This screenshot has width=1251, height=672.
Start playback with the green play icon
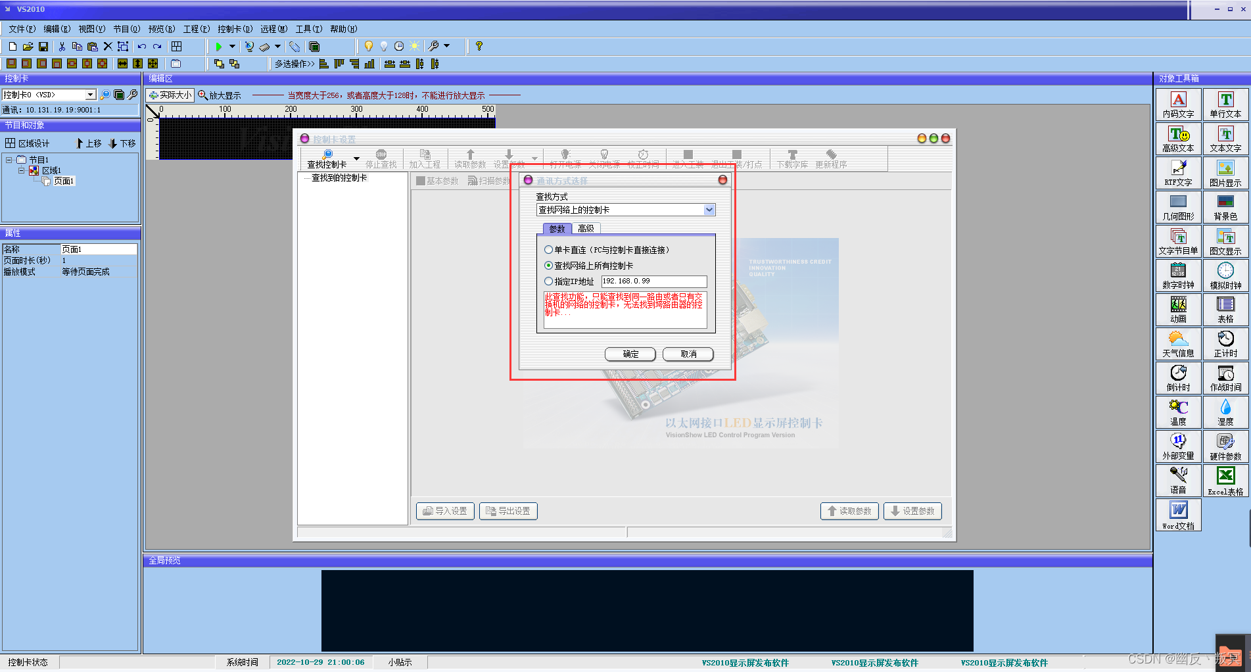(x=219, y=47)
